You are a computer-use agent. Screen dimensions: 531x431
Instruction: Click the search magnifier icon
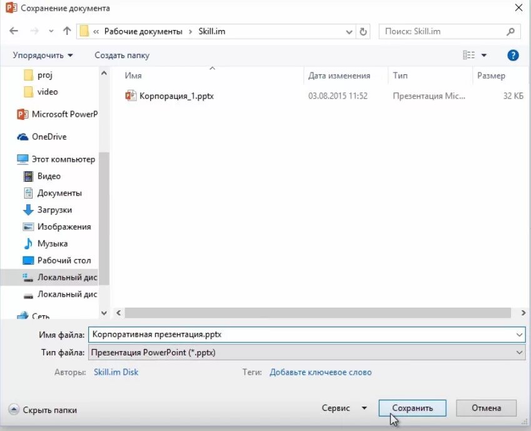510,31
